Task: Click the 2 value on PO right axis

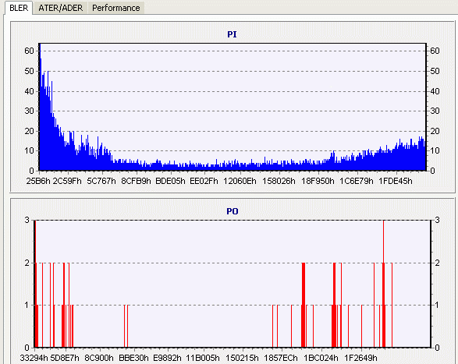Action: coord(437,263)
